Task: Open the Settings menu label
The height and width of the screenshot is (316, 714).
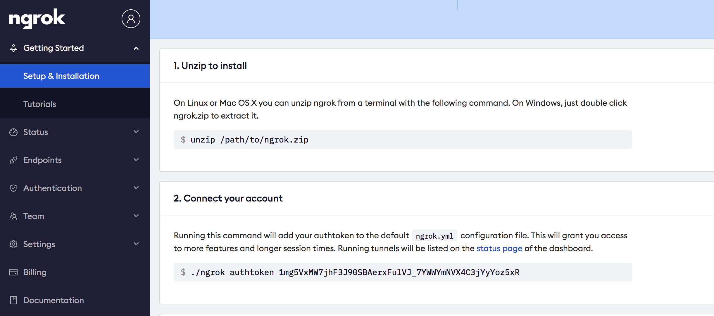Action: [39, 244]
